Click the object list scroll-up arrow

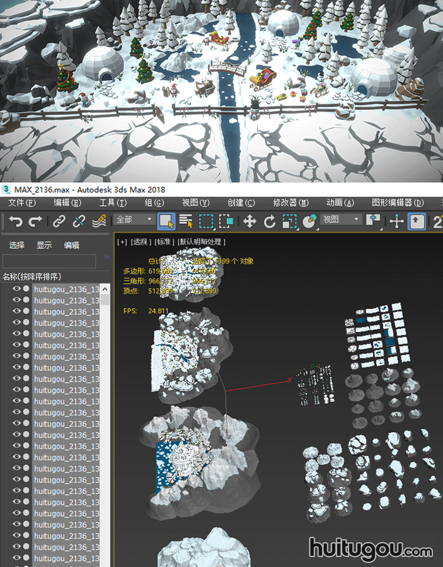[x=105, y=289]
